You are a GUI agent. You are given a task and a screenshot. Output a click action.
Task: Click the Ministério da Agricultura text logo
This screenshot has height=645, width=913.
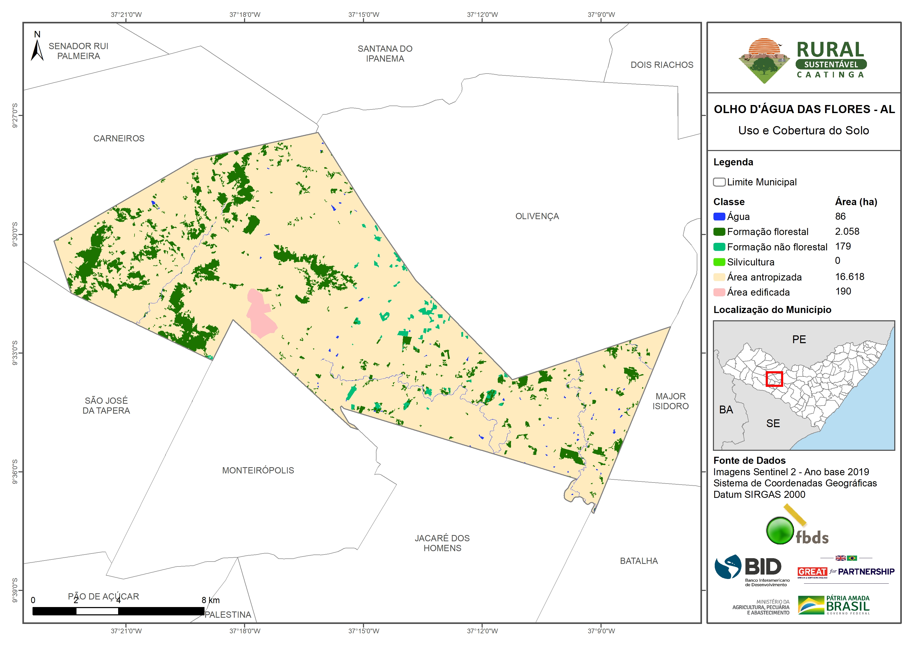point(761,607)
